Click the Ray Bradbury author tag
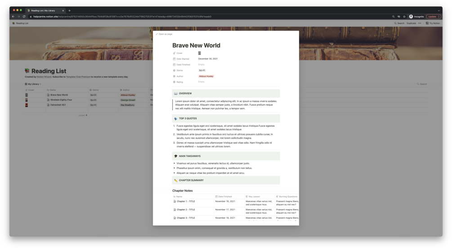This screenshot has height=249, width=452. tap(127, 105)
